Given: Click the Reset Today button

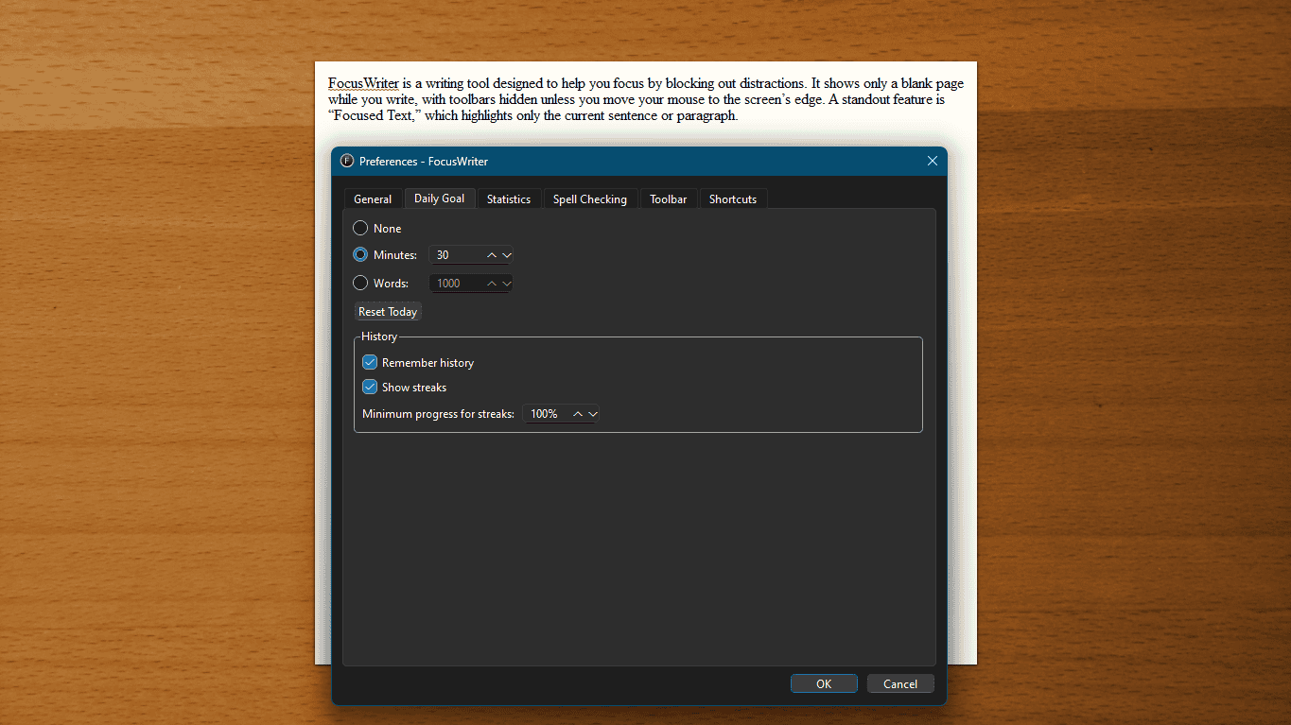Looking at the screenshot, I should (x=388, y=312).
